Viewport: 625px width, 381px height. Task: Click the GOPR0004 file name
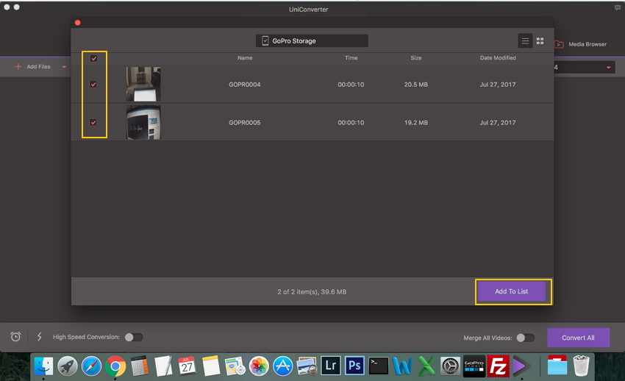point(244,85)
